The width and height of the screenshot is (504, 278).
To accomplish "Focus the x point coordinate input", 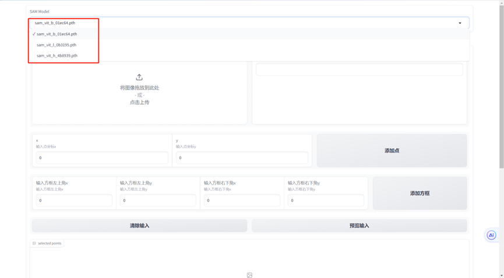I will pyautogui.click(x=102, y=158).
